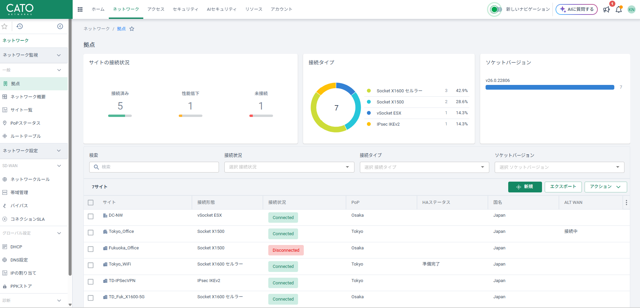Click the v26.0.22806 socket version bar

point(550,87)
